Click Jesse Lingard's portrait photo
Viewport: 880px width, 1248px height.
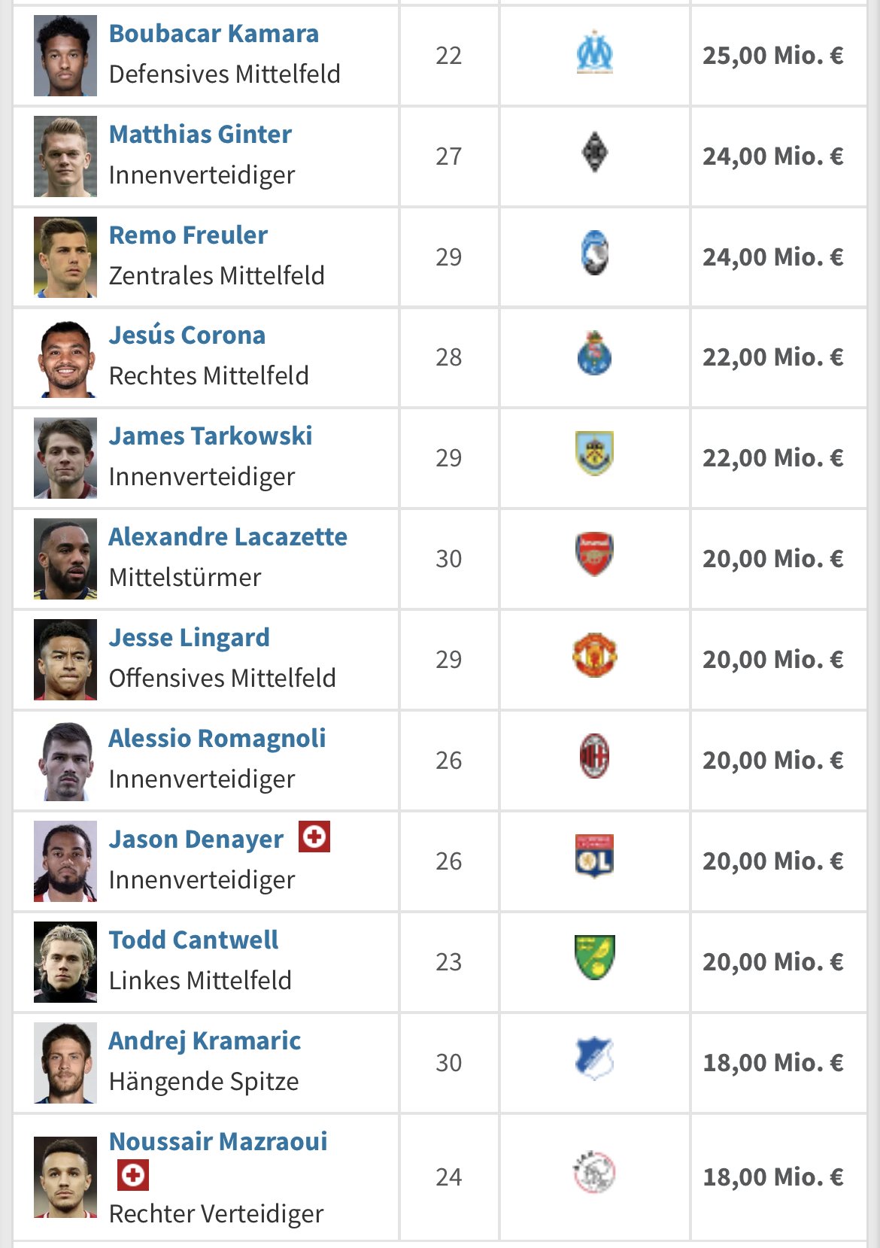[x=65, y=660]
